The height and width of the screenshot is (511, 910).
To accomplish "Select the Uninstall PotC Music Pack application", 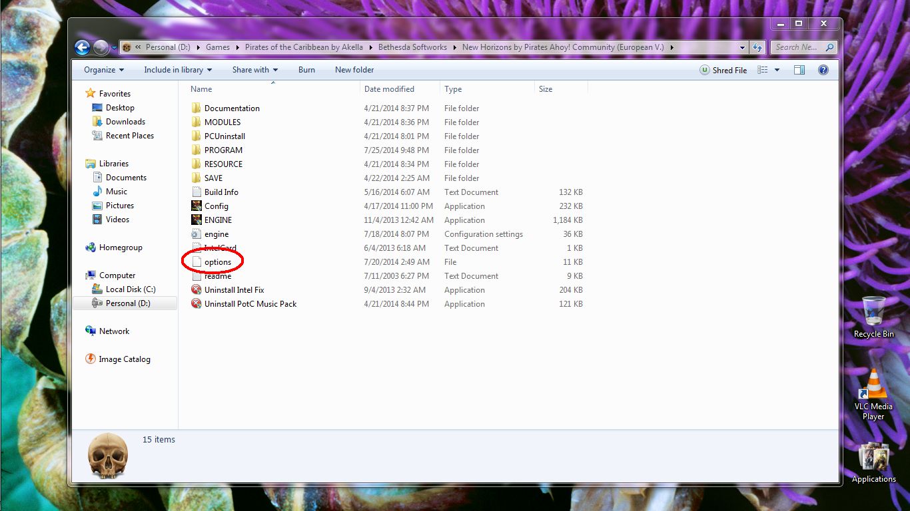I will (x=250, y=304).
